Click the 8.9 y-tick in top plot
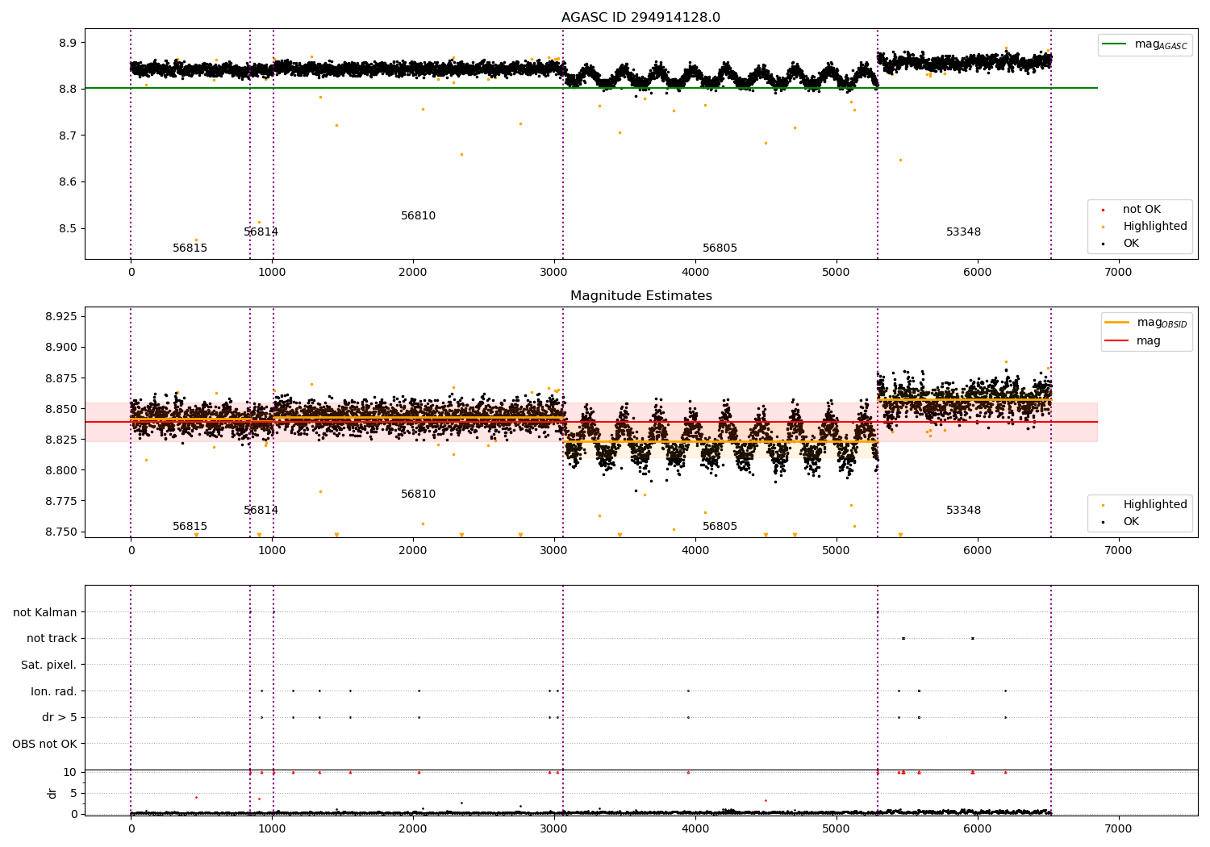The image size is (1210, 847). [x=67, y=43]
